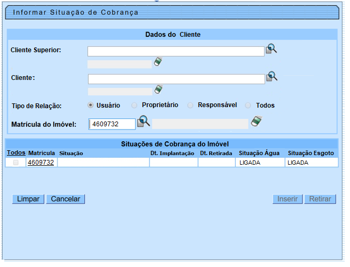Pick Todos under Tipo de Relação
The width and height of the screenshot is (350, 267).
(x=248, y=106)
